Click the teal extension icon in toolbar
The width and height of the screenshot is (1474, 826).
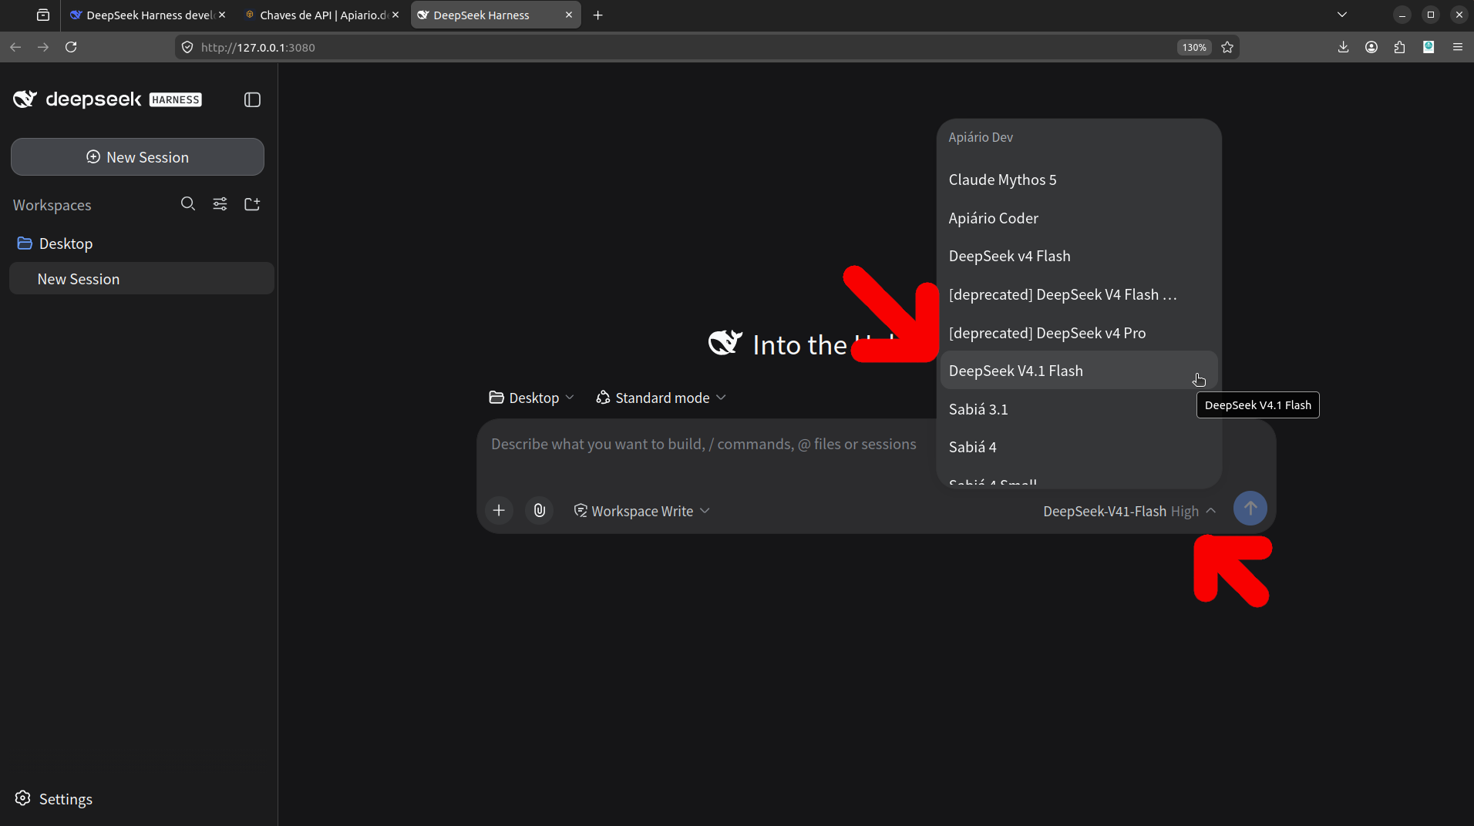point(1429,47)
